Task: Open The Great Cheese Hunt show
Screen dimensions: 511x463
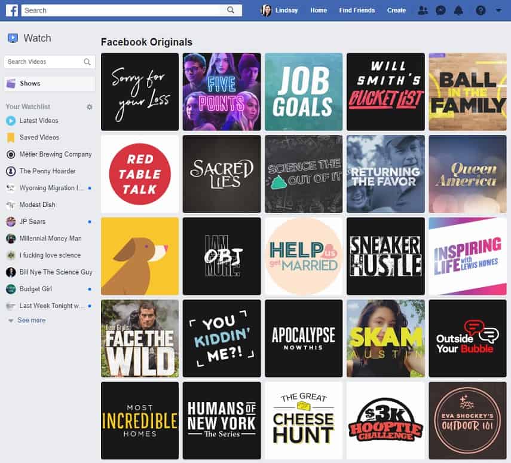Action: tap(304, 421)
